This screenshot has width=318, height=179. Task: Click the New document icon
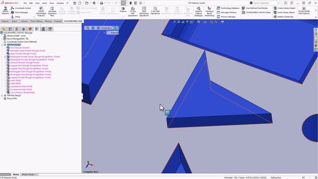tap(79, 3)
